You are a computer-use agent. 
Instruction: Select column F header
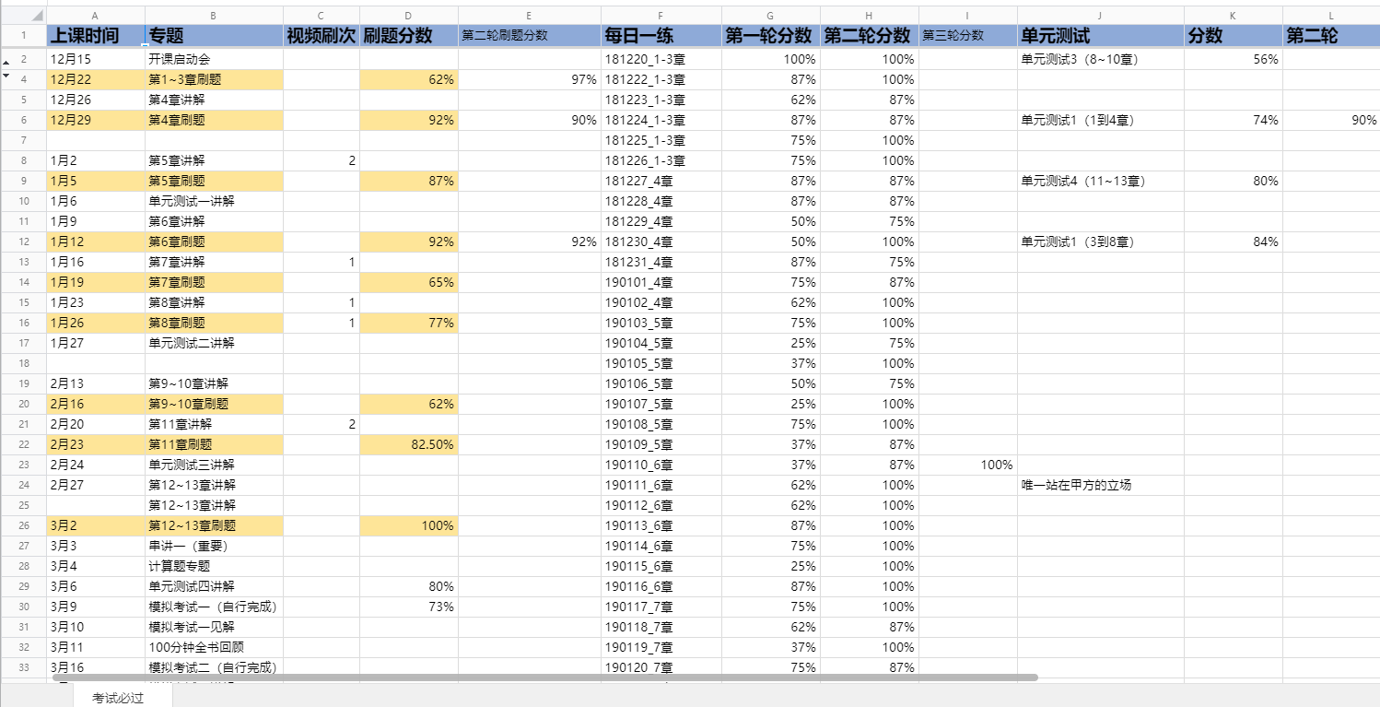661,17
